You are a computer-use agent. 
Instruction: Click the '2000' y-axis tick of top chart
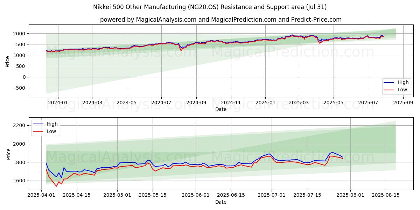pos(20,34)
